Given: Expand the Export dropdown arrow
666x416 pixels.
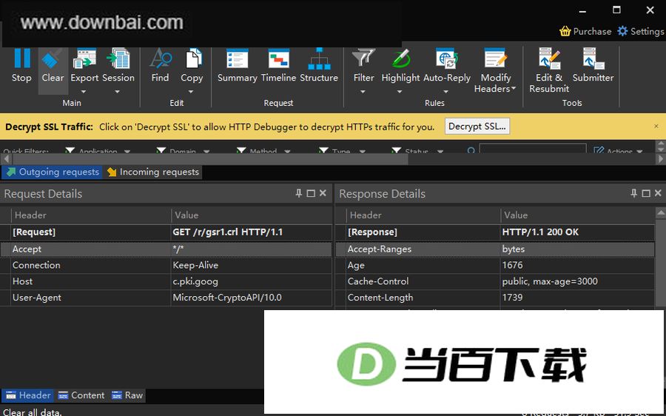Looking at the screenshot, I should pos(84,91).
